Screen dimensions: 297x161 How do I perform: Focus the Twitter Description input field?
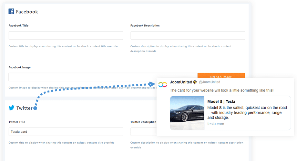(143, 132)
